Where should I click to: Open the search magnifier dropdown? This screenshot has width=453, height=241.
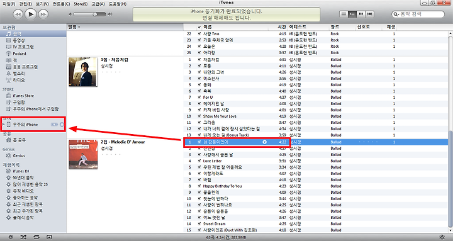[x=396, y=14]
